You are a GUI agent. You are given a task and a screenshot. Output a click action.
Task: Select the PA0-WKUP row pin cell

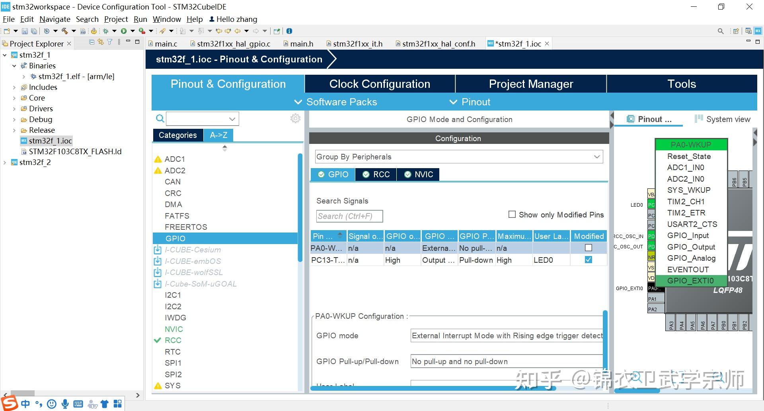click(x=328, y=248)
